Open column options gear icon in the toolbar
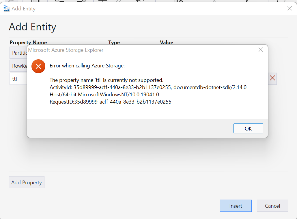The image size is (297, 219). [178, 2]
